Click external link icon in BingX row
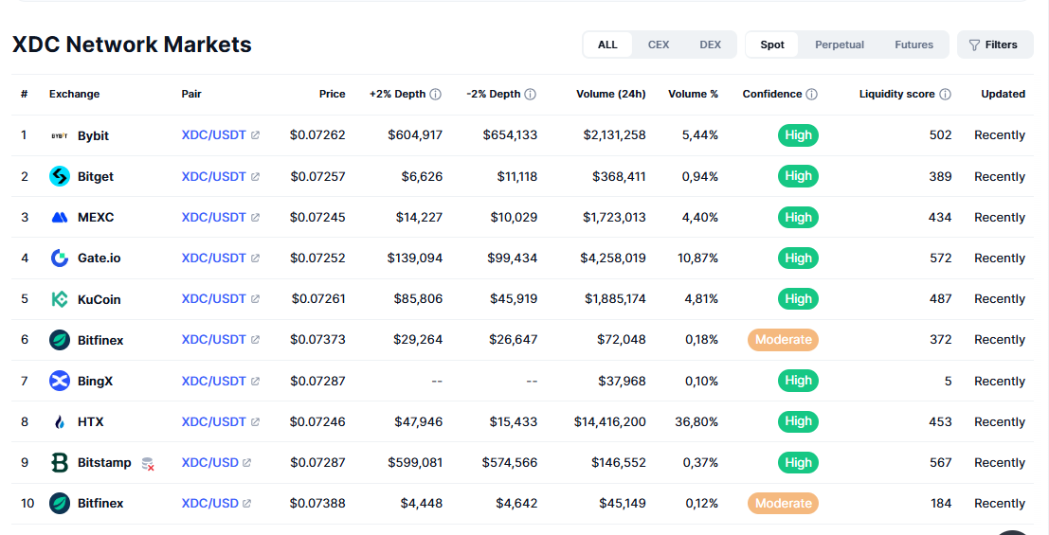The image size is (1049, 535). pyautogui.click(x=255, y=382)
